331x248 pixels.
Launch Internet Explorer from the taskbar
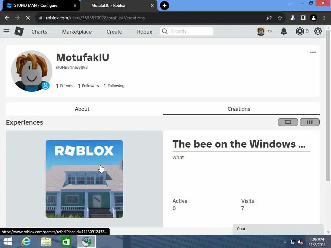[x=26, y=242]
